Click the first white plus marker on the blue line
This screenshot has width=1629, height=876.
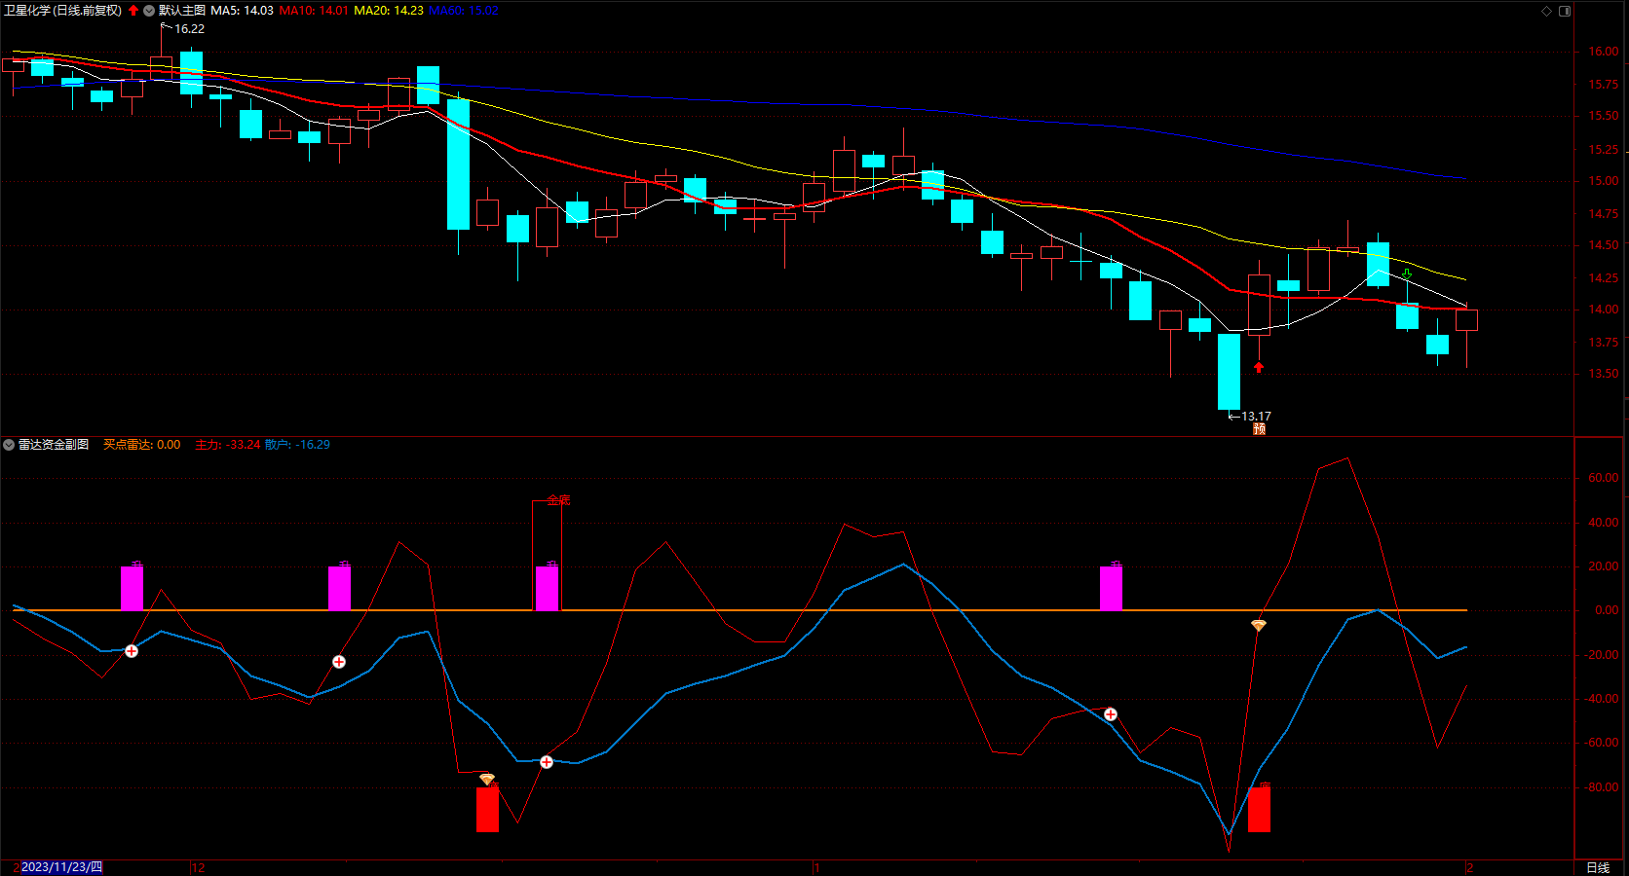pos(132,650)
